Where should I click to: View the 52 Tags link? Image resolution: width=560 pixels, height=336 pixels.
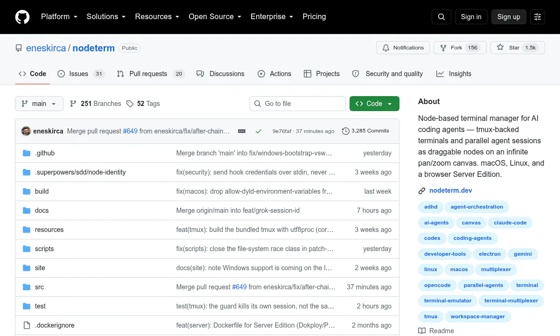pos(143,104)
